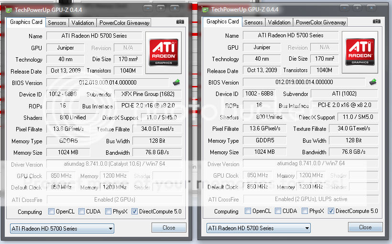Click GPU Clock 850 MHz field in left window
The height and width of the screenshot is (244, 392).
tap(61, 176)
